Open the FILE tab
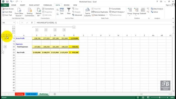 [5, 5]
